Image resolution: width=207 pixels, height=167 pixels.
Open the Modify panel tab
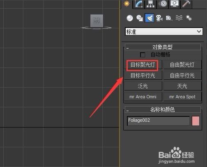coord(138,4)
